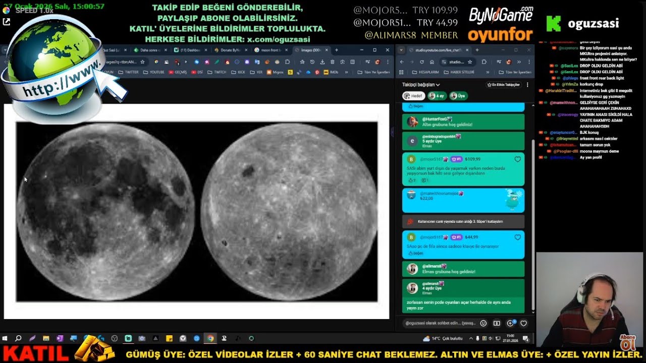Show hidden system tray icons

[471, 338]
